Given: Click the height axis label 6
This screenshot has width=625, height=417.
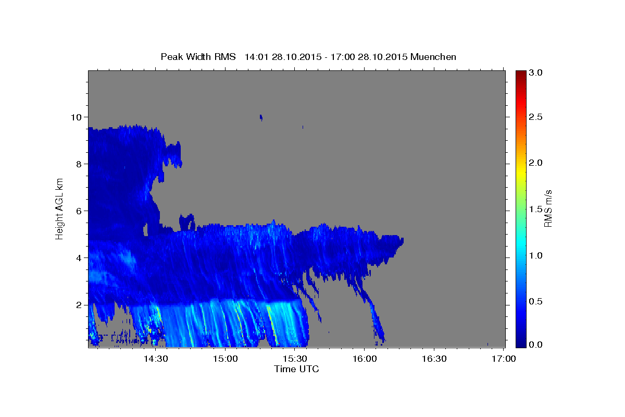Looking at the screenshot, I should 80,211.
